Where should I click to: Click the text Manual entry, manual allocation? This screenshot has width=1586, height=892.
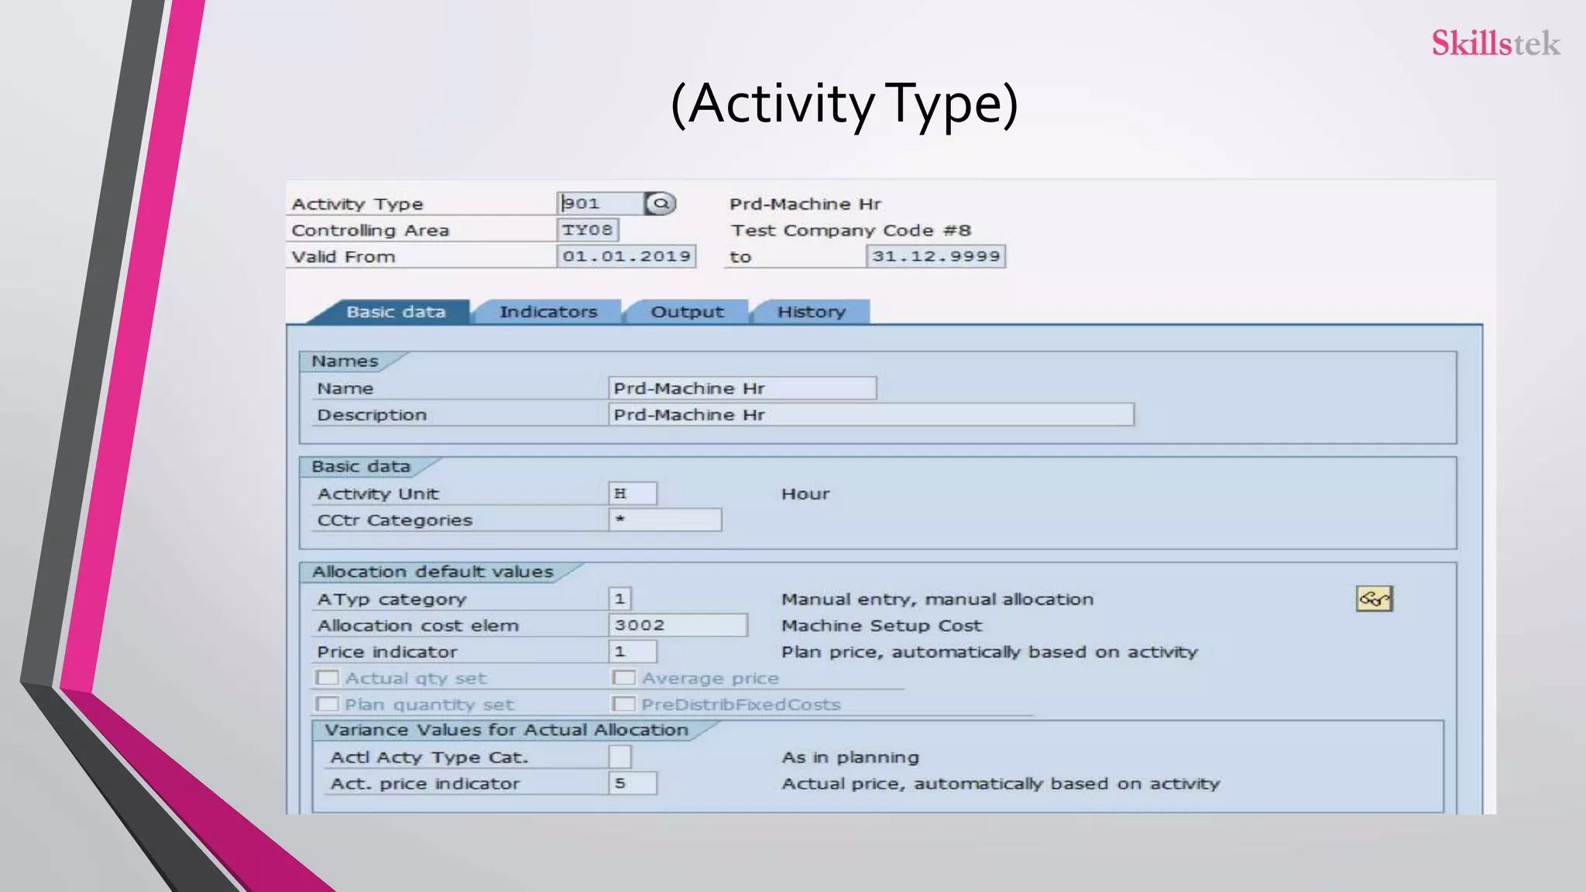tap(938, 599)
